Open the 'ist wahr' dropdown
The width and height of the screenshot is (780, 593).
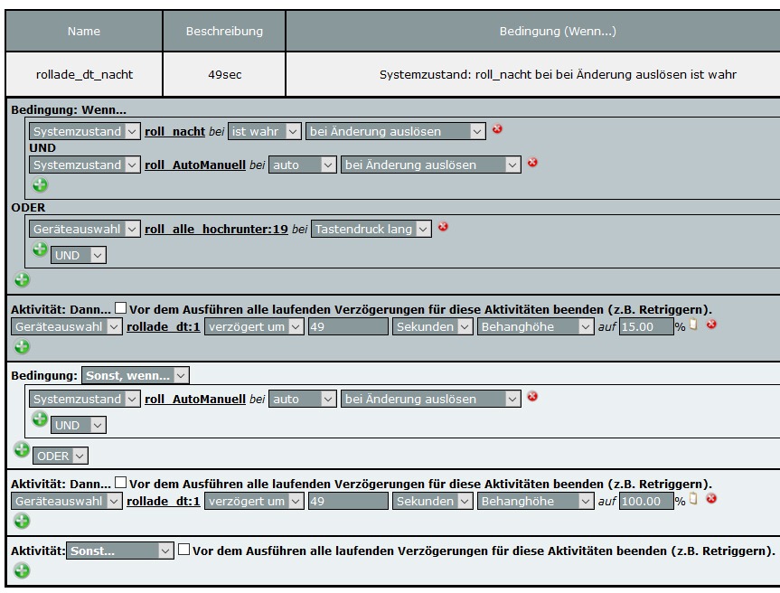pos(264,131)
